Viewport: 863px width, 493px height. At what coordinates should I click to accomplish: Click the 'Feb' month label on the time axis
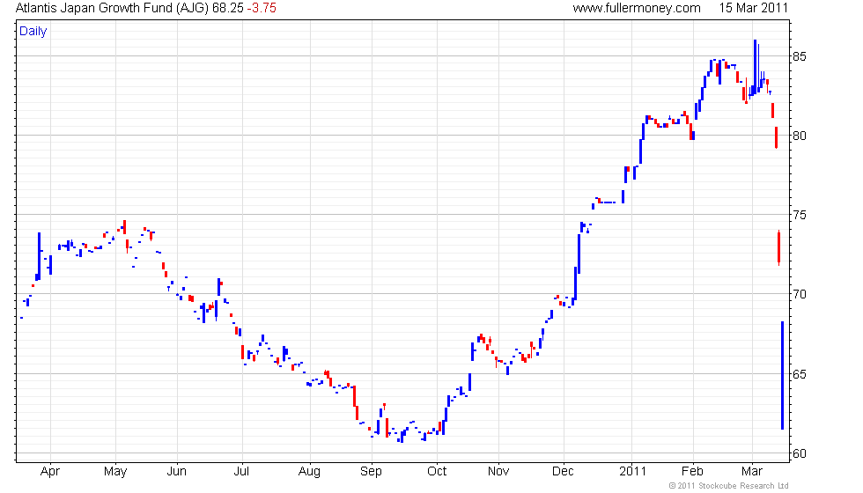[692, 472]
